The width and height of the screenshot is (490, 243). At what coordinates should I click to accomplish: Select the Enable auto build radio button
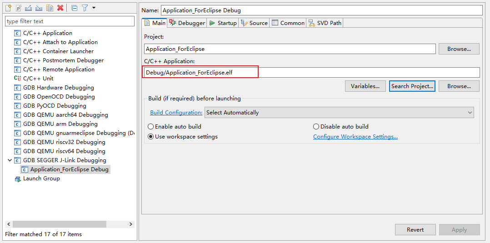tap(151, 127)
